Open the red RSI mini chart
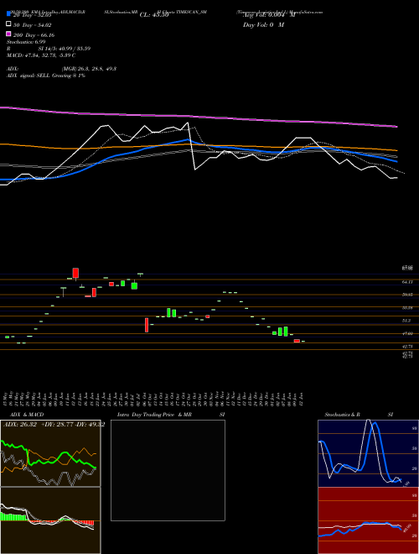 [368, 520]
